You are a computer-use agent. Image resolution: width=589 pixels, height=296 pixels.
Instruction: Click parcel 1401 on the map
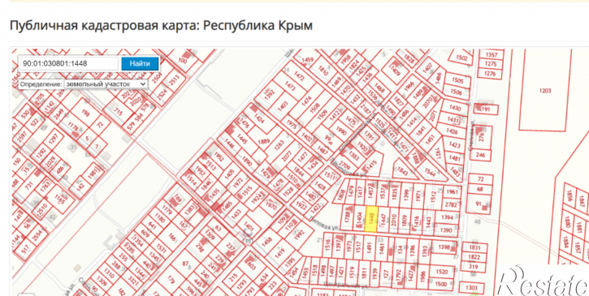pyautogui.click(x=249, y=225)
